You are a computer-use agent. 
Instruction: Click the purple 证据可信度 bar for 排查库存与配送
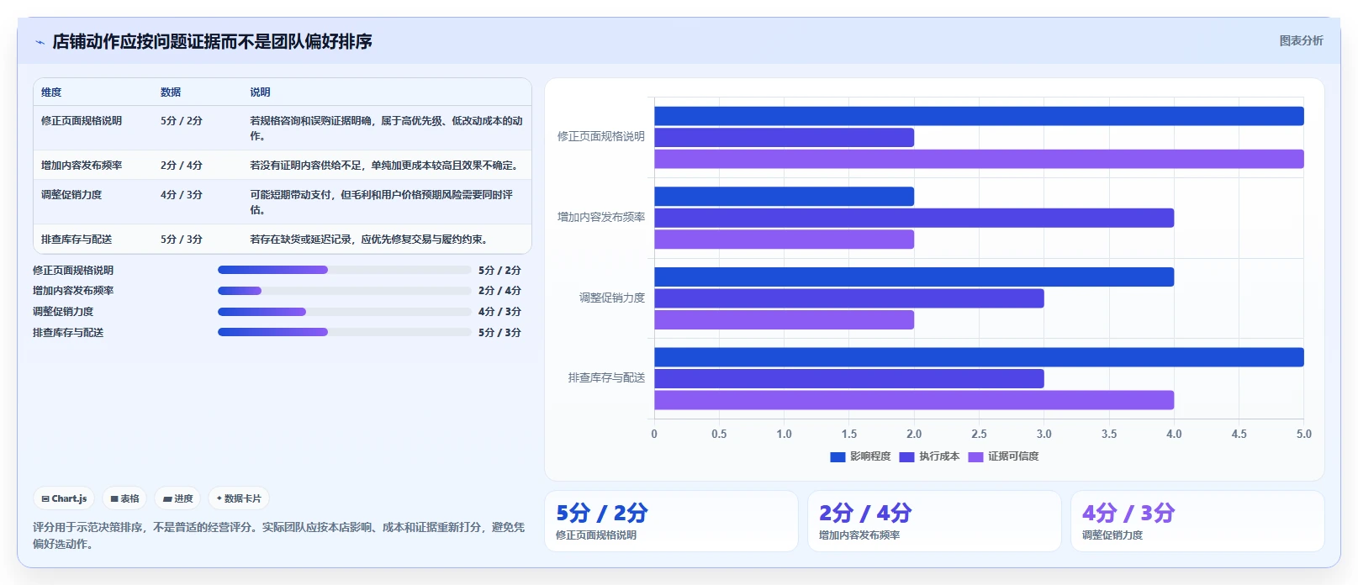914,400
